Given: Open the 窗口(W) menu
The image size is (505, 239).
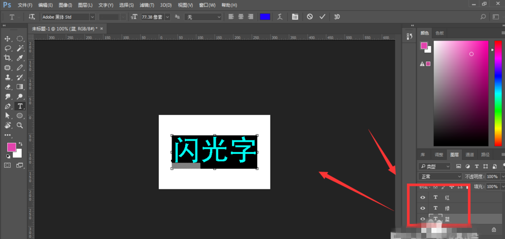Looking at the screenshot, I should pos(208,5).
